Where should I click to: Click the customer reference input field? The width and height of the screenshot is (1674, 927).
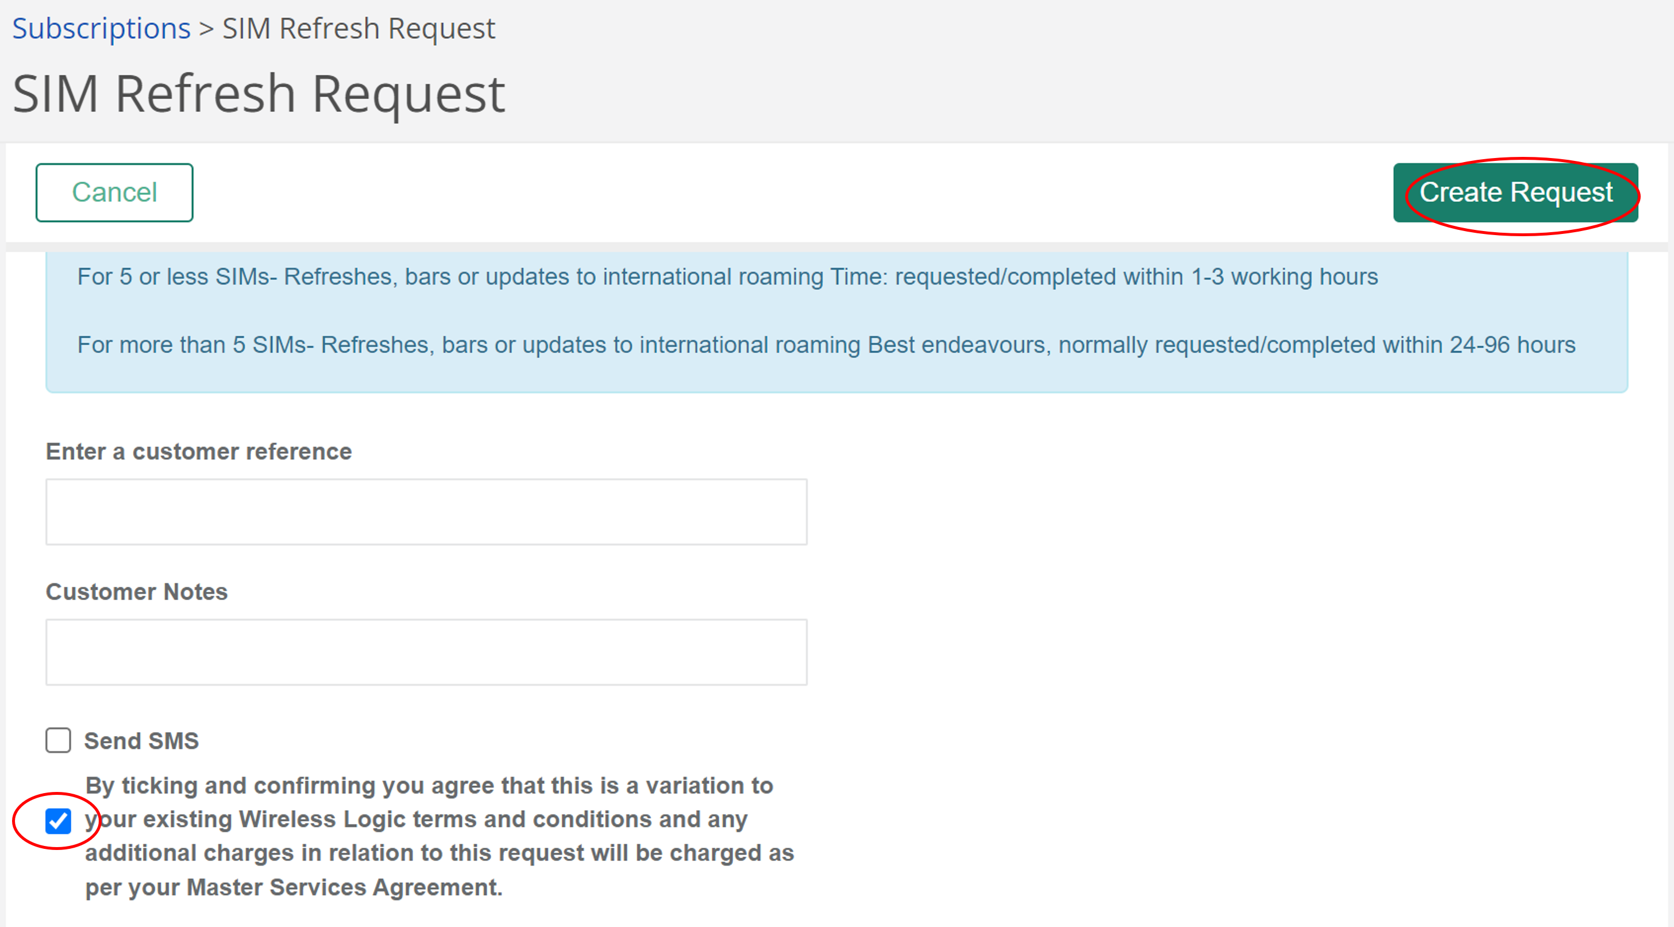pyautogui.click(x=426, y=511)
